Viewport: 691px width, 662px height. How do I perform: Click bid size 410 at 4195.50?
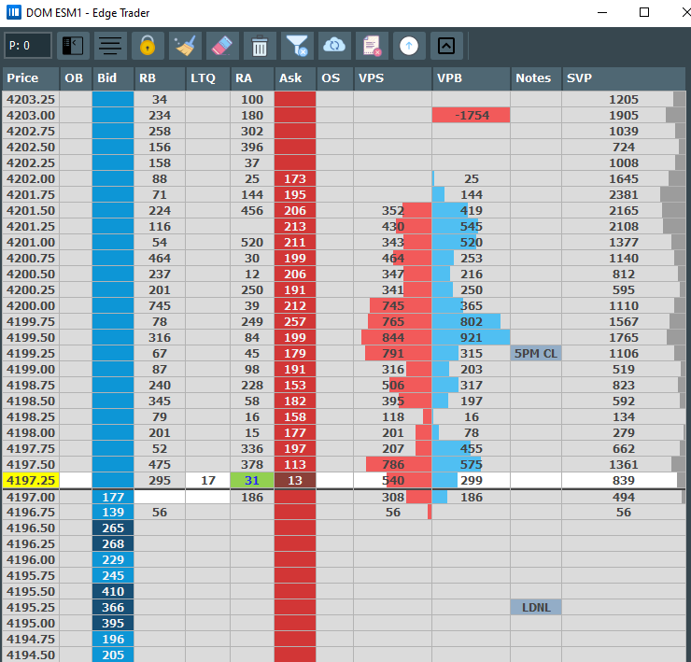click(x=113, y=591)
